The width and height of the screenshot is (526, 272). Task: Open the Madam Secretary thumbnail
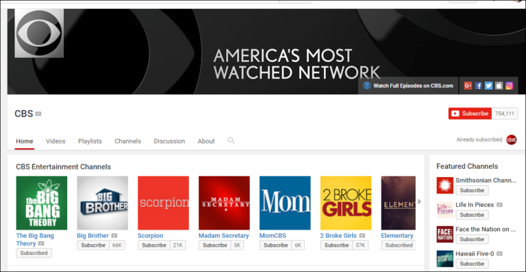(224, 203)
